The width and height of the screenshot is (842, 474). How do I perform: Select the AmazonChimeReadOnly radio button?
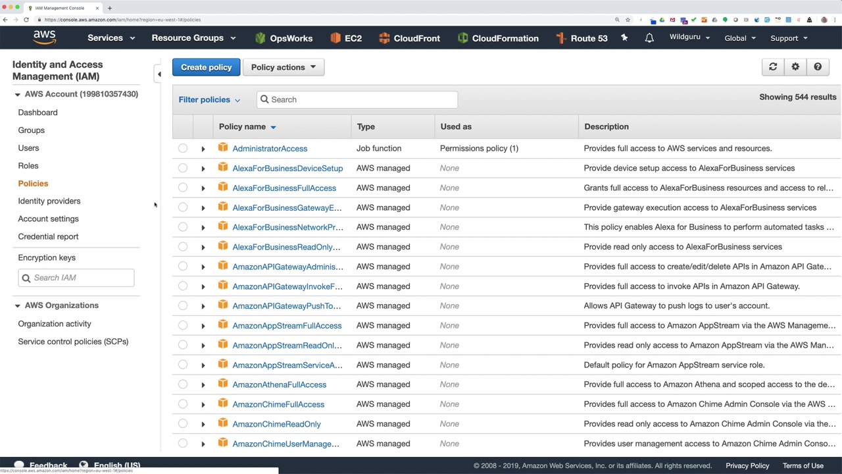(183, 424)
